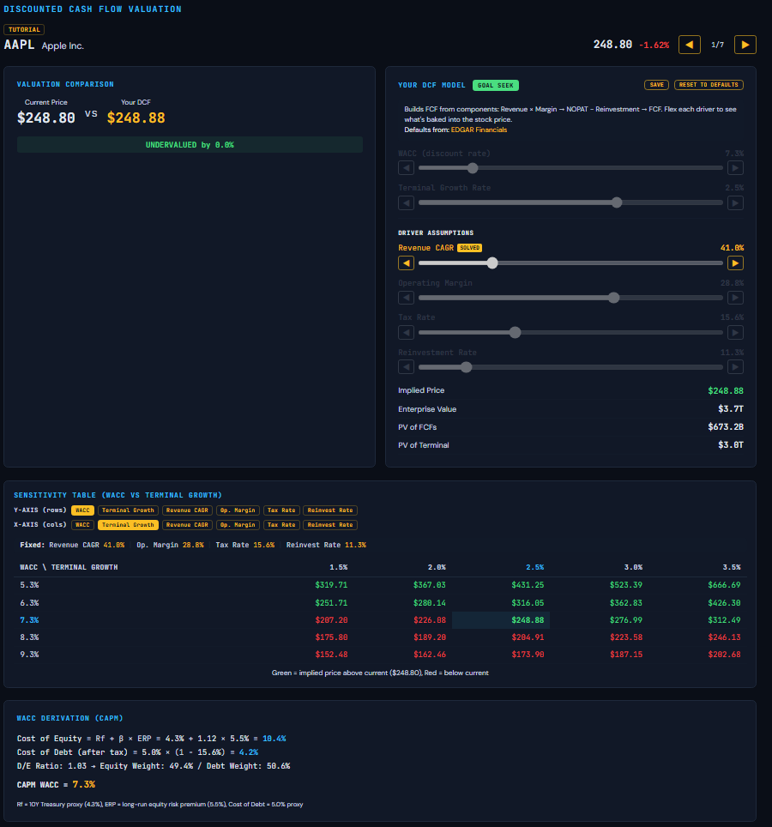The image size is (772, 827).
Task: Set Y-axis rows to WACC
Action: [82, 510]
